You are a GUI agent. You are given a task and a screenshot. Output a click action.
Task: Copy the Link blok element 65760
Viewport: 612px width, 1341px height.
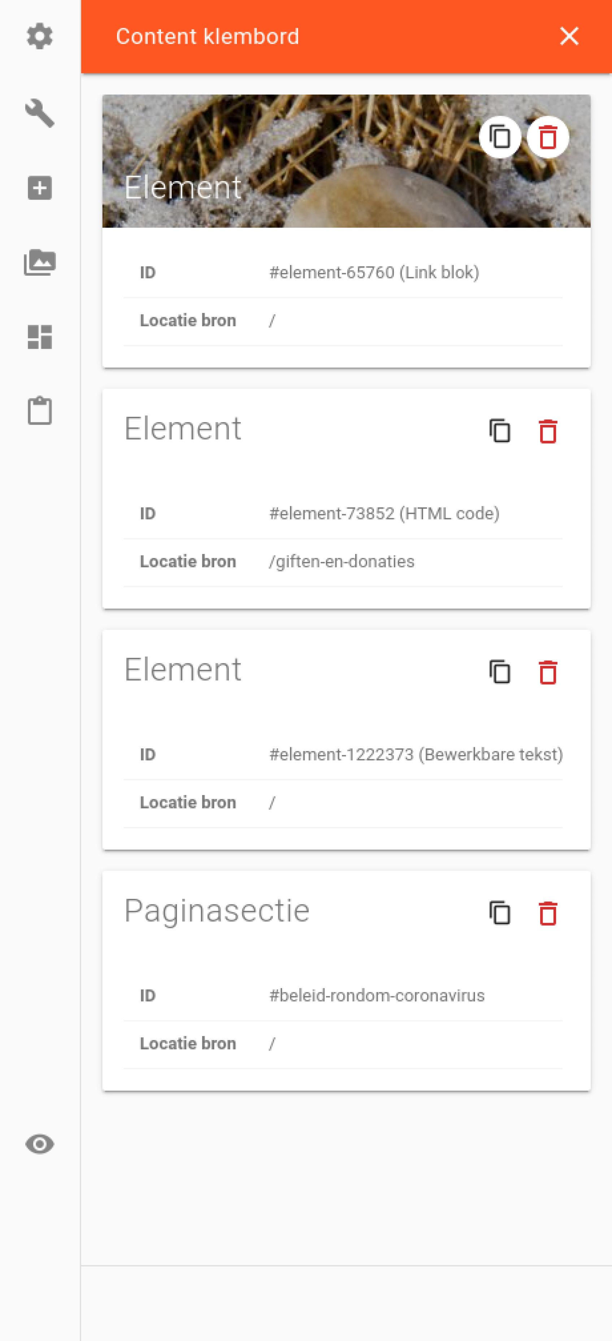[x=500, y=137]
